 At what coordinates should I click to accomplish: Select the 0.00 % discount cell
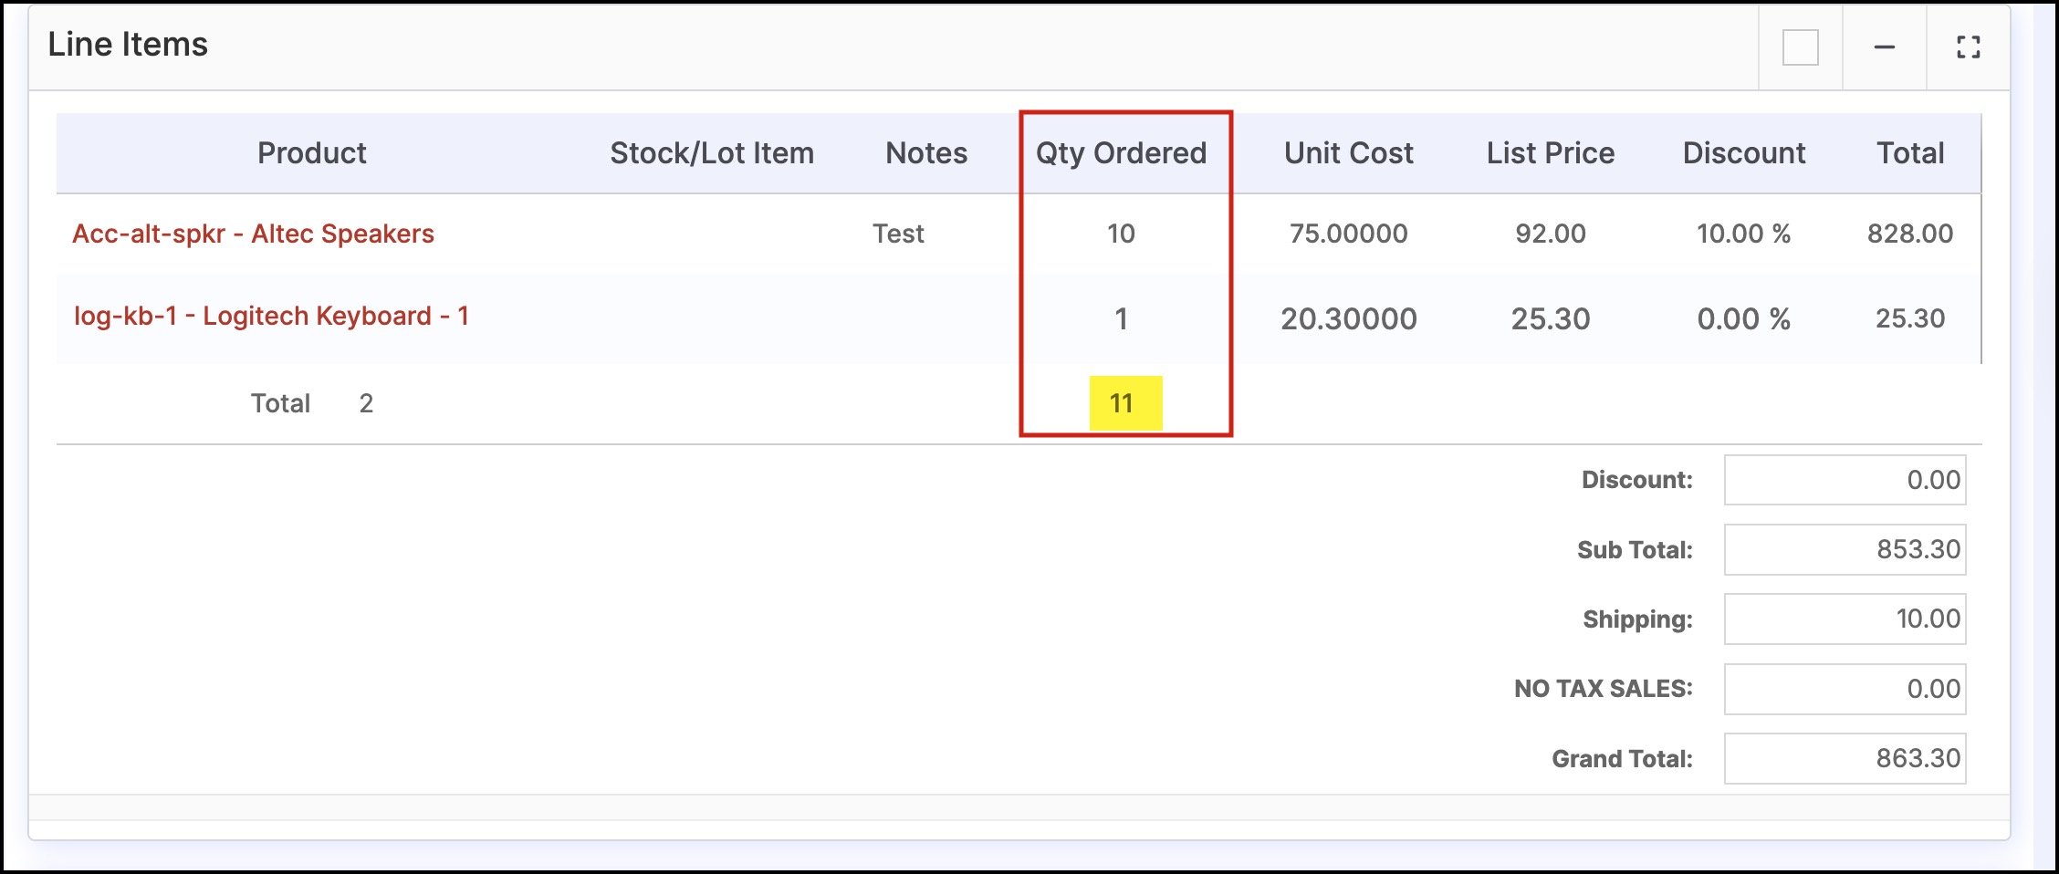[1743, 319]
